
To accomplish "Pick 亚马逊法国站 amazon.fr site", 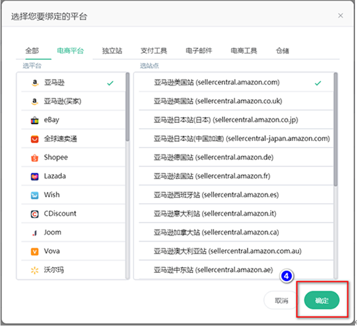I will (x=236, y=176).
